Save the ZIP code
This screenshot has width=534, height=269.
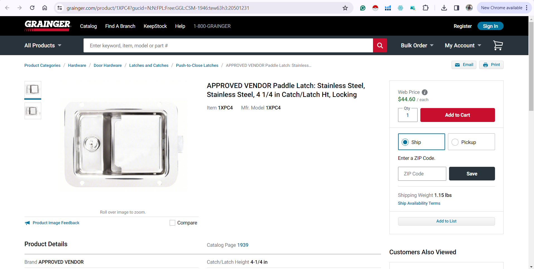pyautogui.click(x=472, y=174)
